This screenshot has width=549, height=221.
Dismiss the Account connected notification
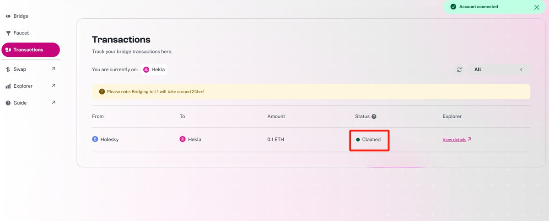pos(537,7)
